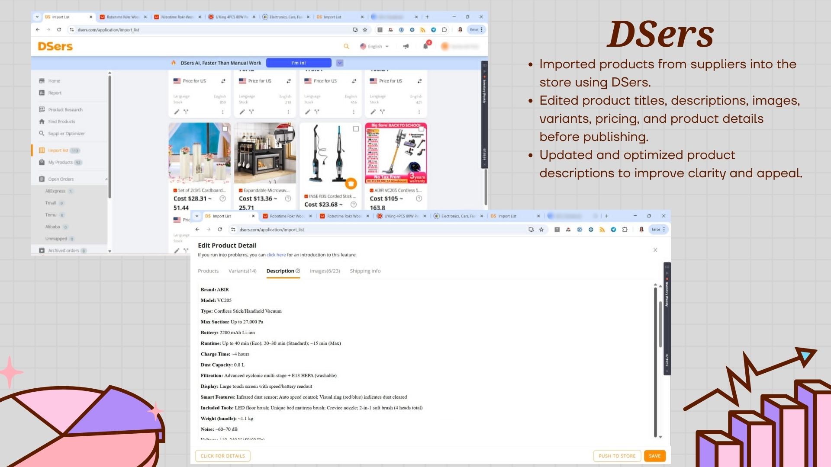The image size is (831, 467).
Task: Click the sidebar scrollbar next to Home
Action: pyautogui.click(x=110, y=136)
